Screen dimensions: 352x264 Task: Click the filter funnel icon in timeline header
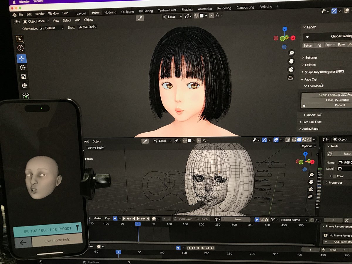click(x=273, y=219)
